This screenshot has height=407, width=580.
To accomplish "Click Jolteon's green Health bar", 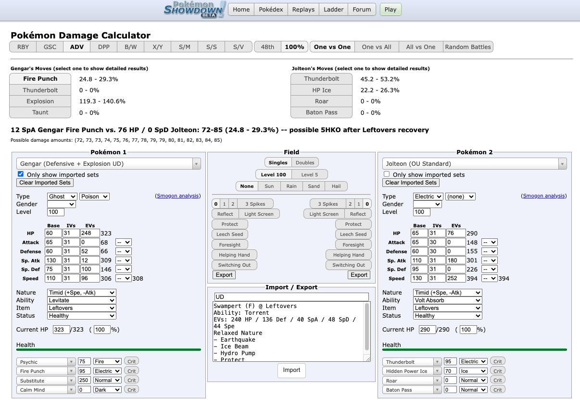I will (x=475, y=350).
